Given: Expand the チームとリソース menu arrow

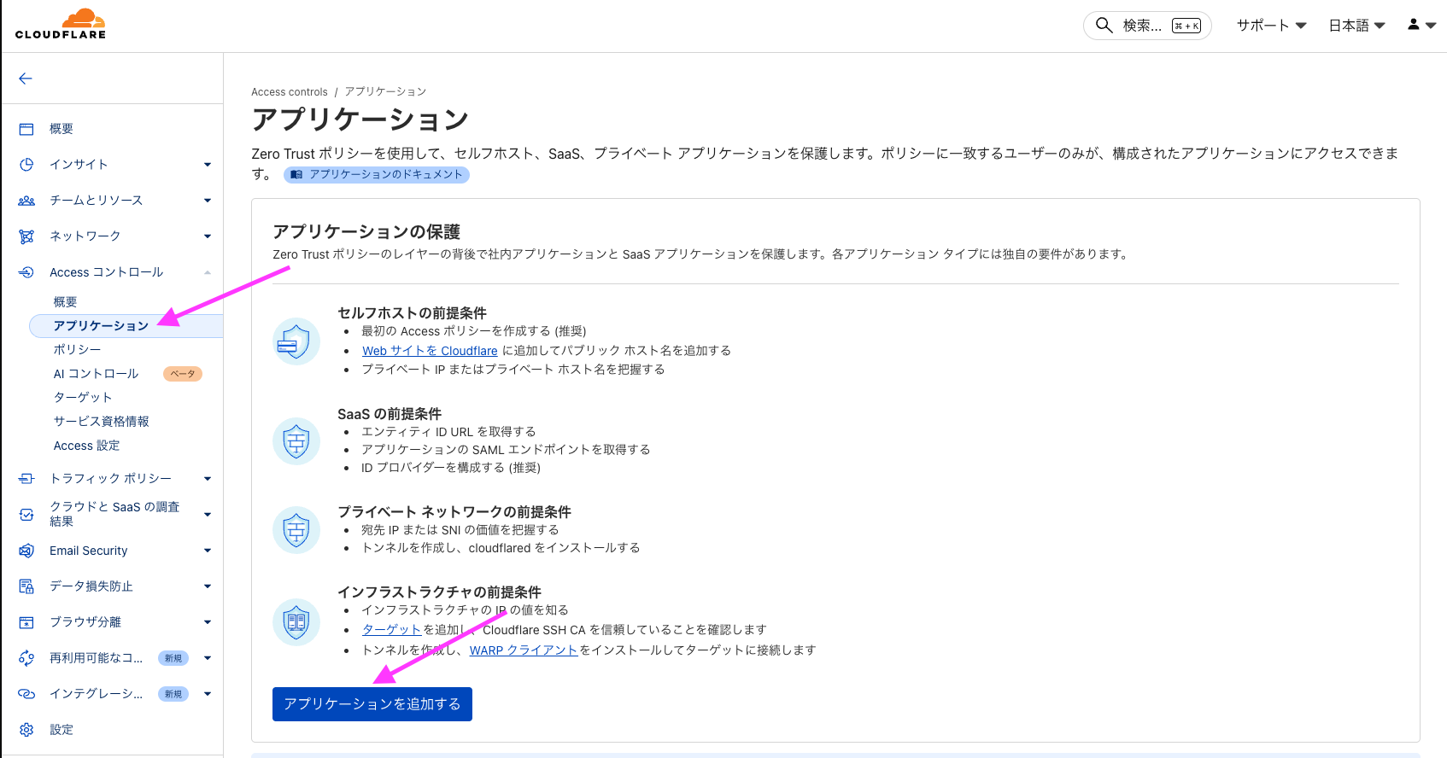Looking at the screenshot, I should pyautogui.click(x=208, y=201).
